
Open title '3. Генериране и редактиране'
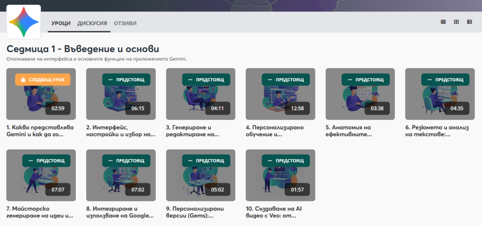[193, 131]
